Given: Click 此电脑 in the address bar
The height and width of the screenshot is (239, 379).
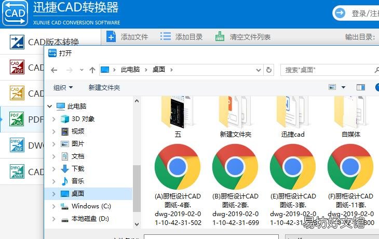Looking at the screenshot, I should coord(130,70).
